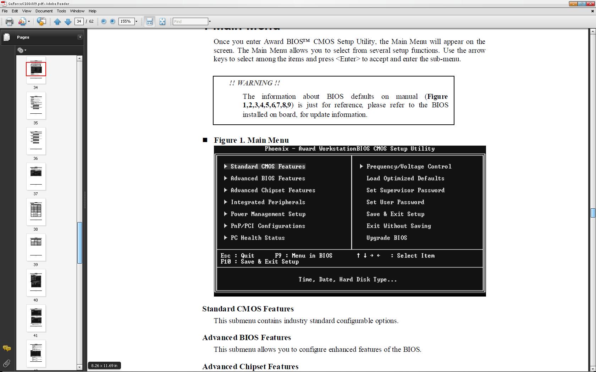Click 'PC Health Status' in the figure

point(258,238)
